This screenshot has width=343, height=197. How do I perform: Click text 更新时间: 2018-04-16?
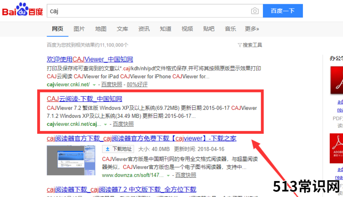pos(199,149)
